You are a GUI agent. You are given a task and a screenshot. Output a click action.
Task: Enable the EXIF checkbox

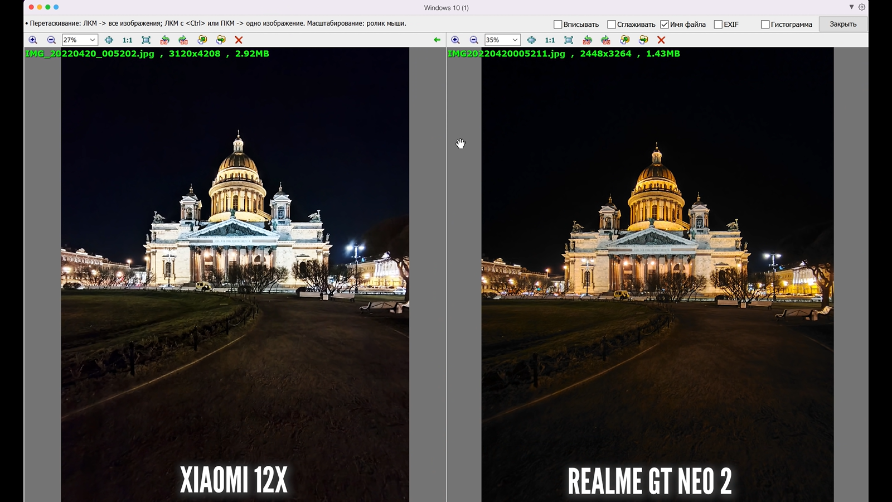point(718,25)
